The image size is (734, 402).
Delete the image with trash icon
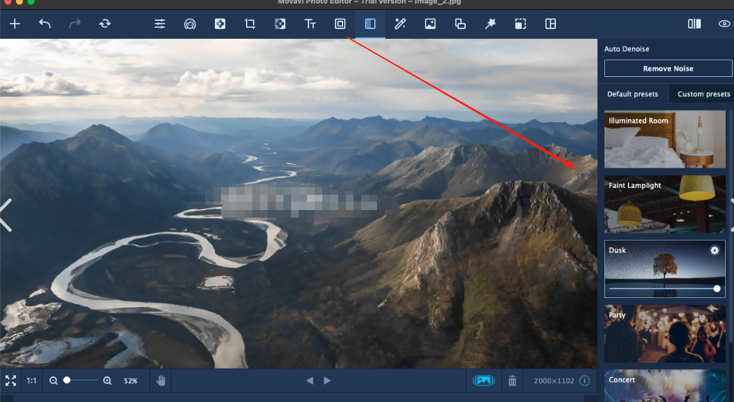(x=512, y=381)
